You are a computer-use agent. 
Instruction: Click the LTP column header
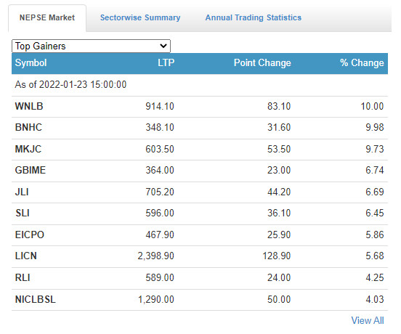[x=166, y=63]
